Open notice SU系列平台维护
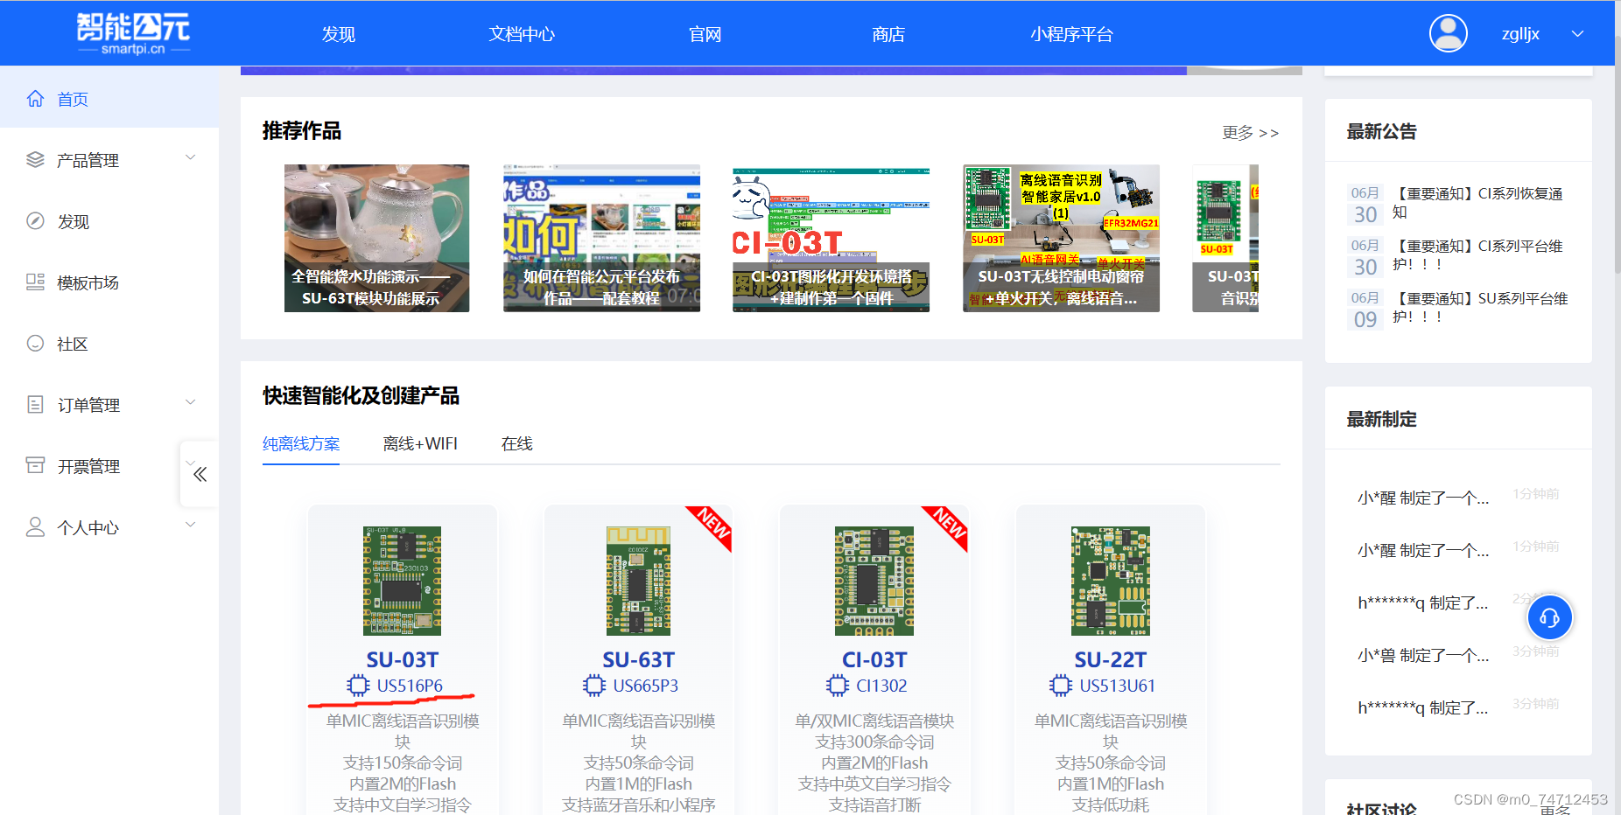 pos(1479,308)
